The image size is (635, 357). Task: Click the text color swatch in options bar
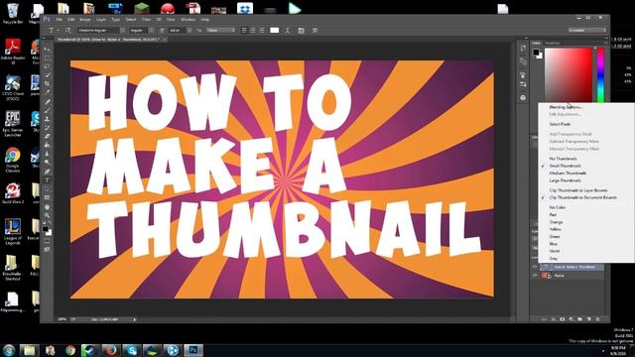[x=274, y=31]
